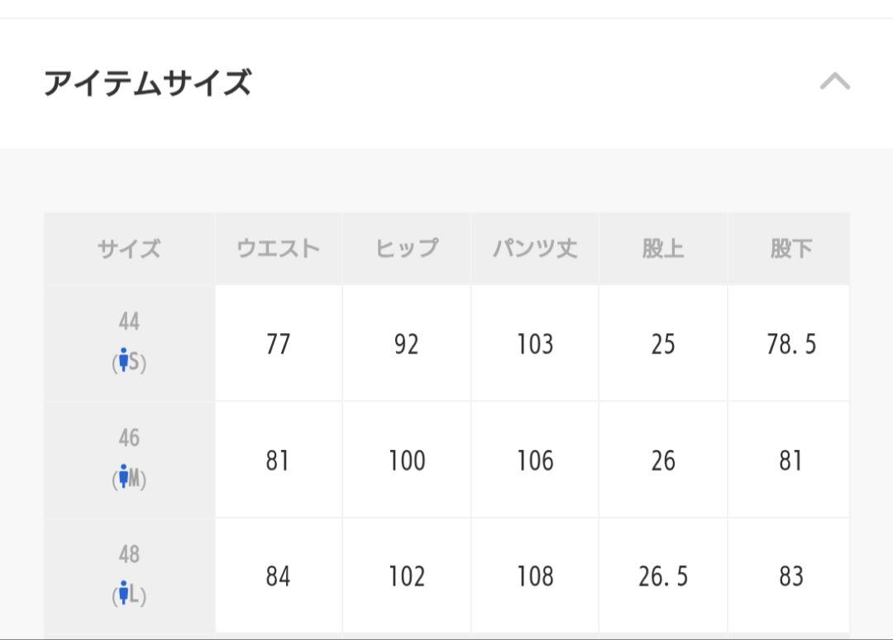Click the blue person icon beside L
Image resolution: width=893 pixels, height=640 pixels.
tap(123, 593)
